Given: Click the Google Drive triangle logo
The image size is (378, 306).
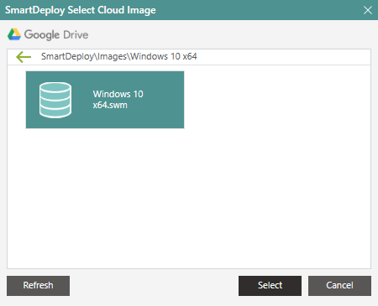Looking at the screenshot, I should click(14, 34).
